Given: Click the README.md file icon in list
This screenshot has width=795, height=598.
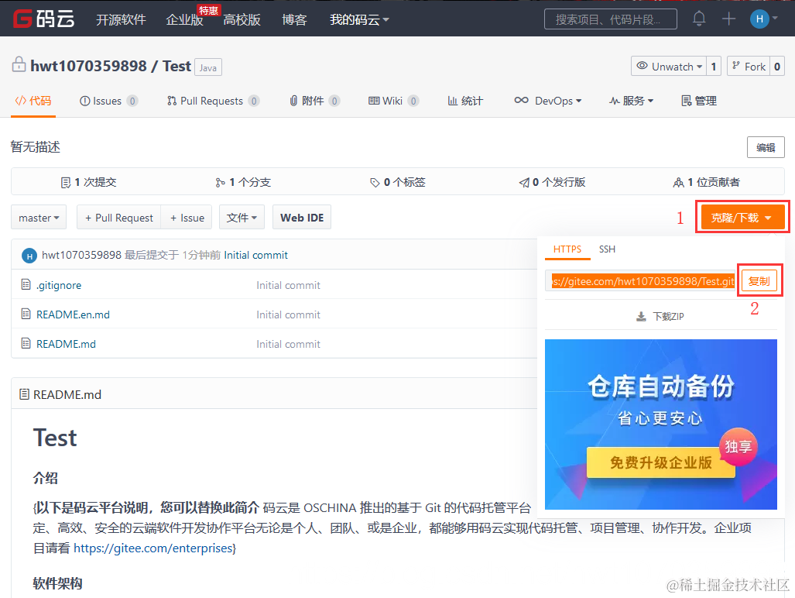Looking at the screenshot, I should point(26,343).
